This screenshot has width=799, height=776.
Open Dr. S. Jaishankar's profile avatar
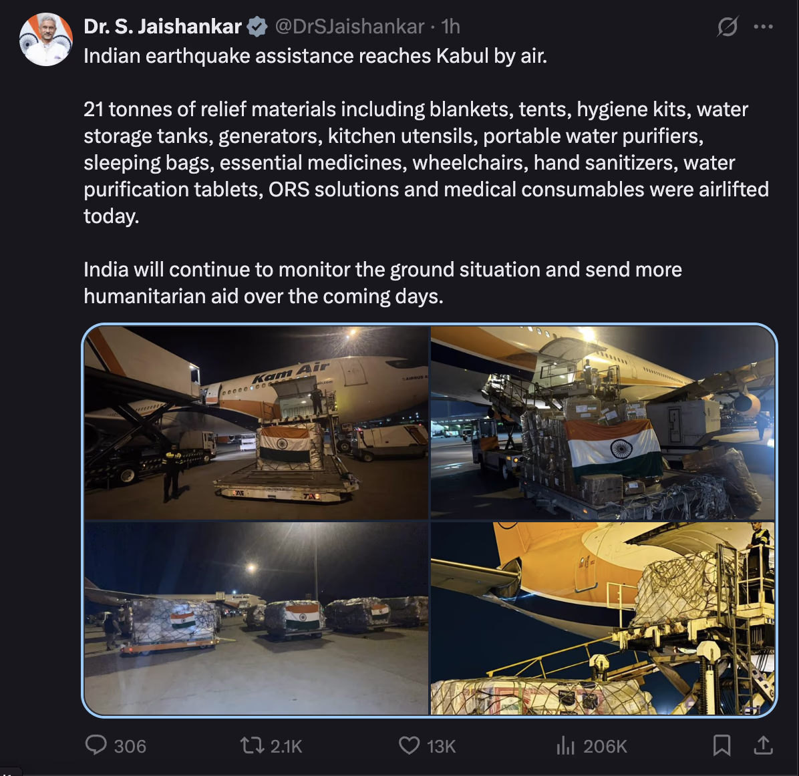coord(46,39)
